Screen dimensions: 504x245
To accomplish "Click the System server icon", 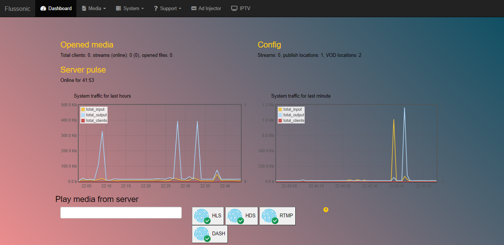I will (118, 8).
